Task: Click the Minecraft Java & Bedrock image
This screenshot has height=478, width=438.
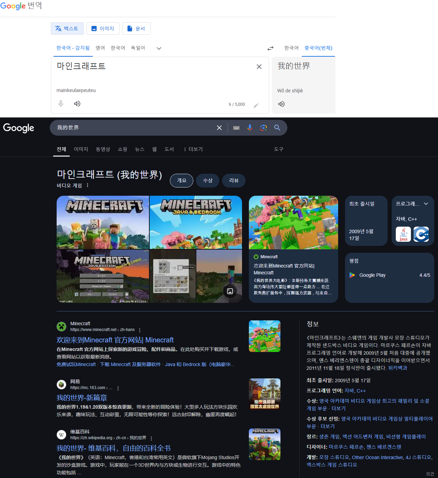Action: tap(196, 222)
